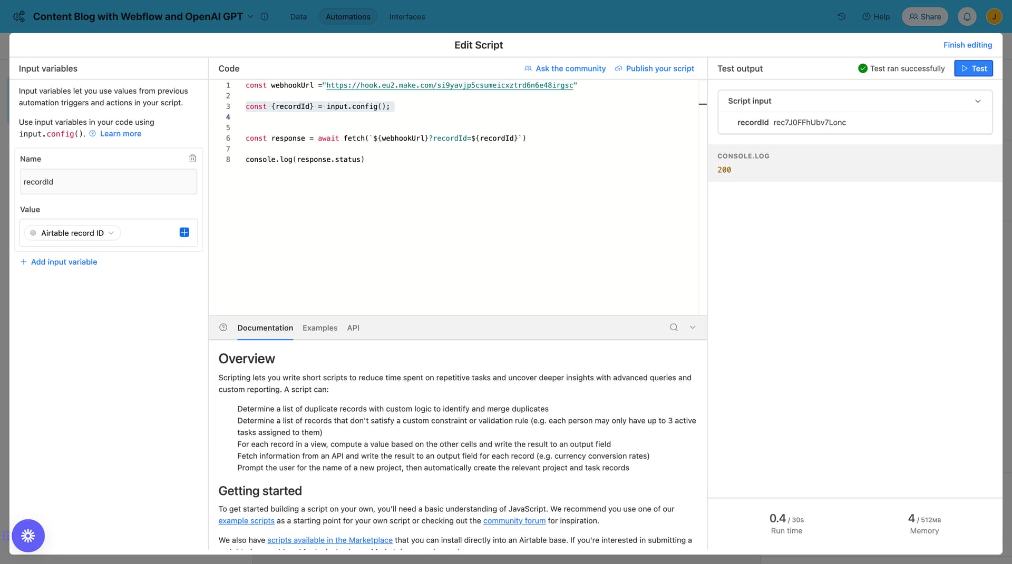Click the recordId value rec7J0FFhUbv7Lonc
The width and height of the screenshot is (1012, 564).
(x=810, y=123)
